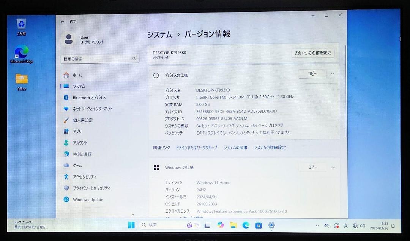Open Microsoft Store from the taskbar
The height and width of the screenshot is (241, 410).
coord(259,225)
